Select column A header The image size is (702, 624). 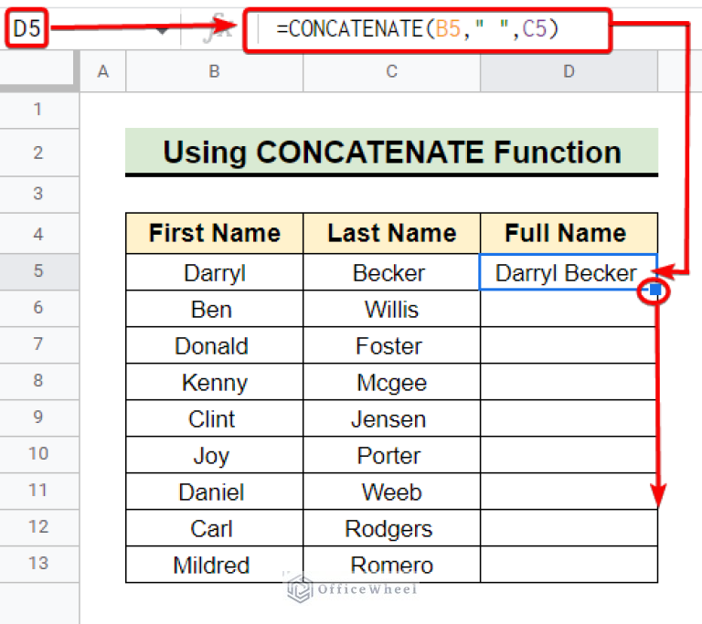pyautogui.click(x=103, y=71)
